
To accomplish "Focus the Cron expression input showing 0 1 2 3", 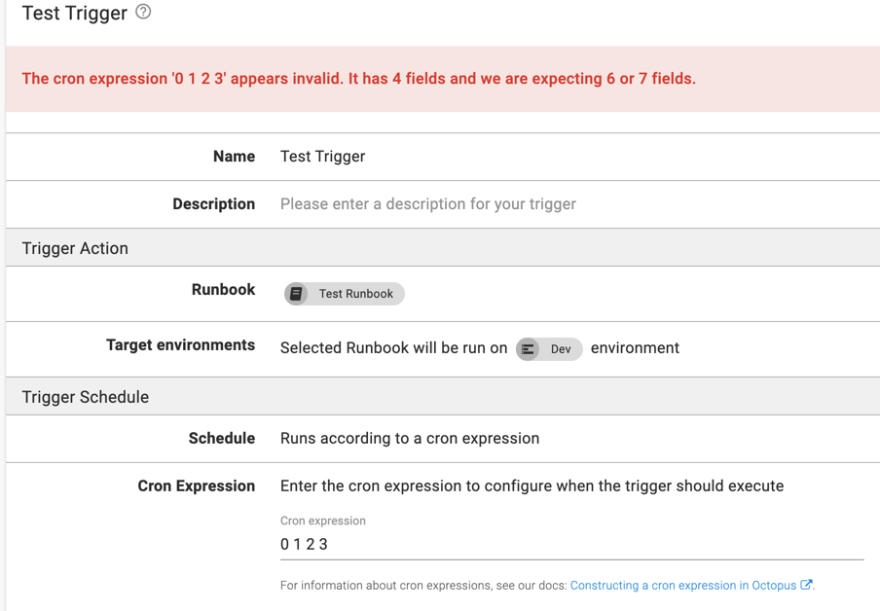I will point(438,545).
